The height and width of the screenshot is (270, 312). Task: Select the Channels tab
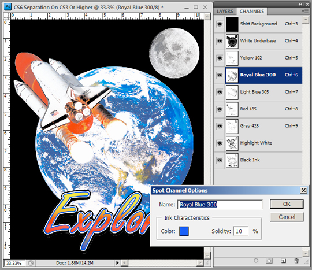(x=252, y=12)
